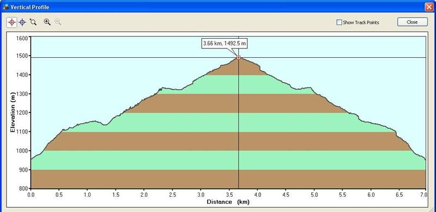The width and height of the screenshot is (436, 212).
Task: Click the greyed-out zoom out magnifier
Action: 58,22
